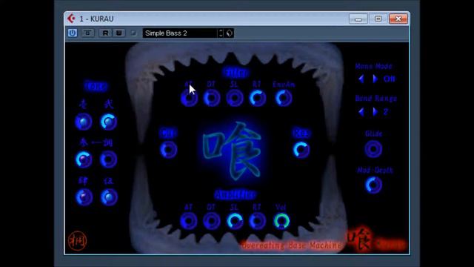Click the Amplifier DT decay knob
This screenshot has height=267, width=474.
pyautogui.click(x=212, y=221)
